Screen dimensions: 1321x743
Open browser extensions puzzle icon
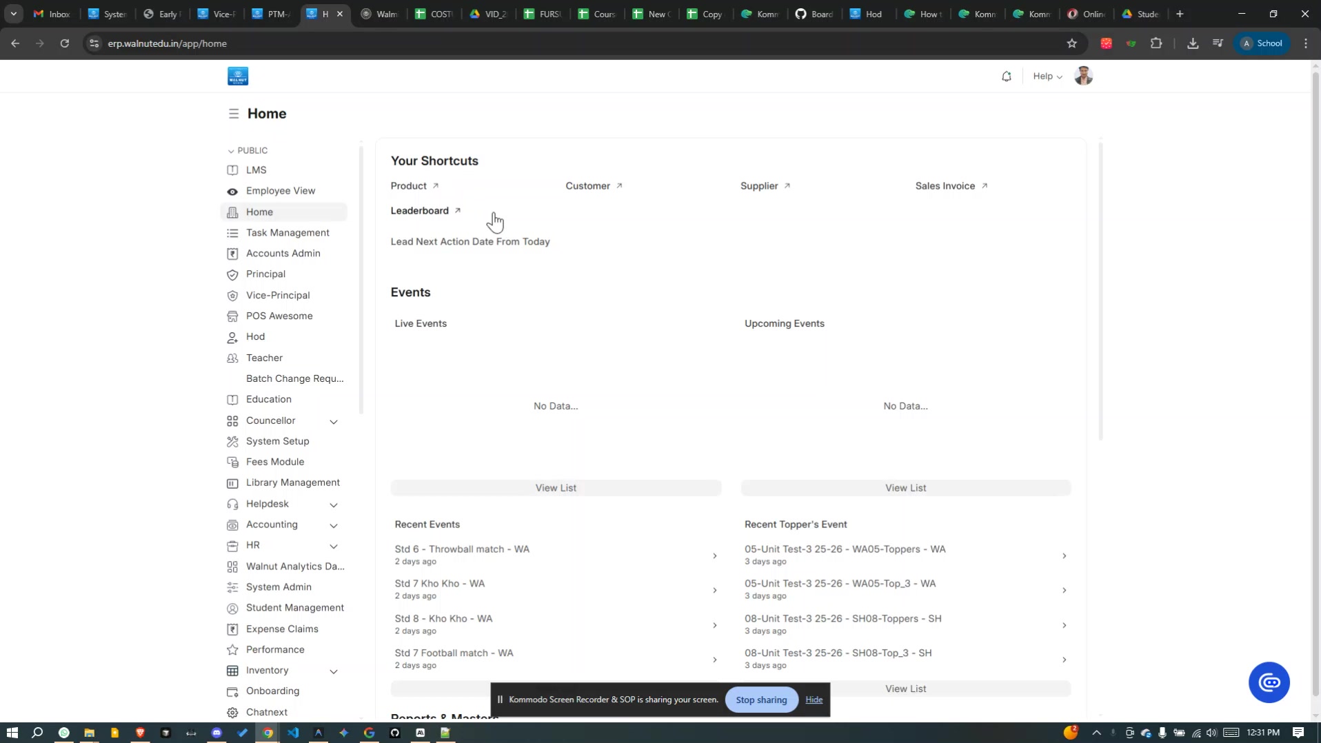[1156, 43]
